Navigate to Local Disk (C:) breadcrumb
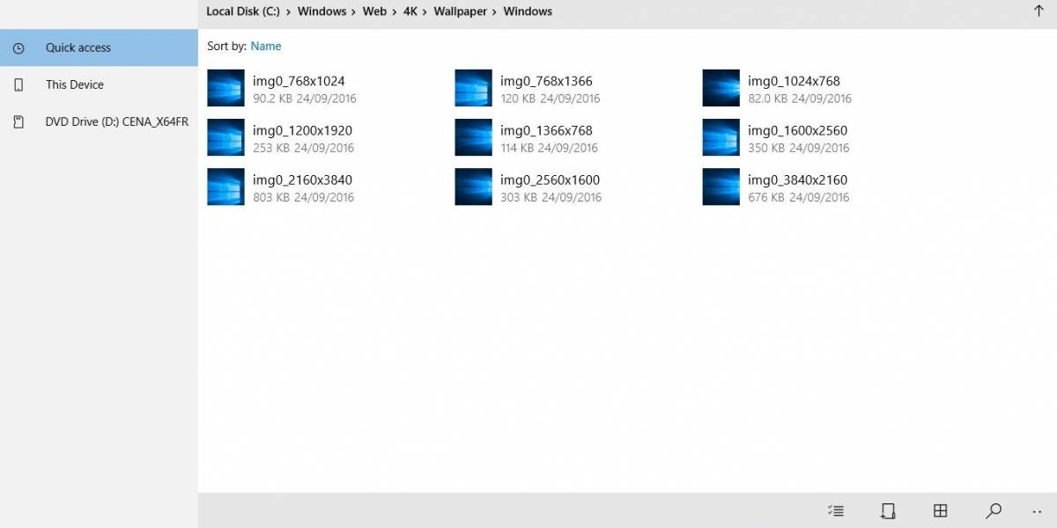 click(243, 11)
